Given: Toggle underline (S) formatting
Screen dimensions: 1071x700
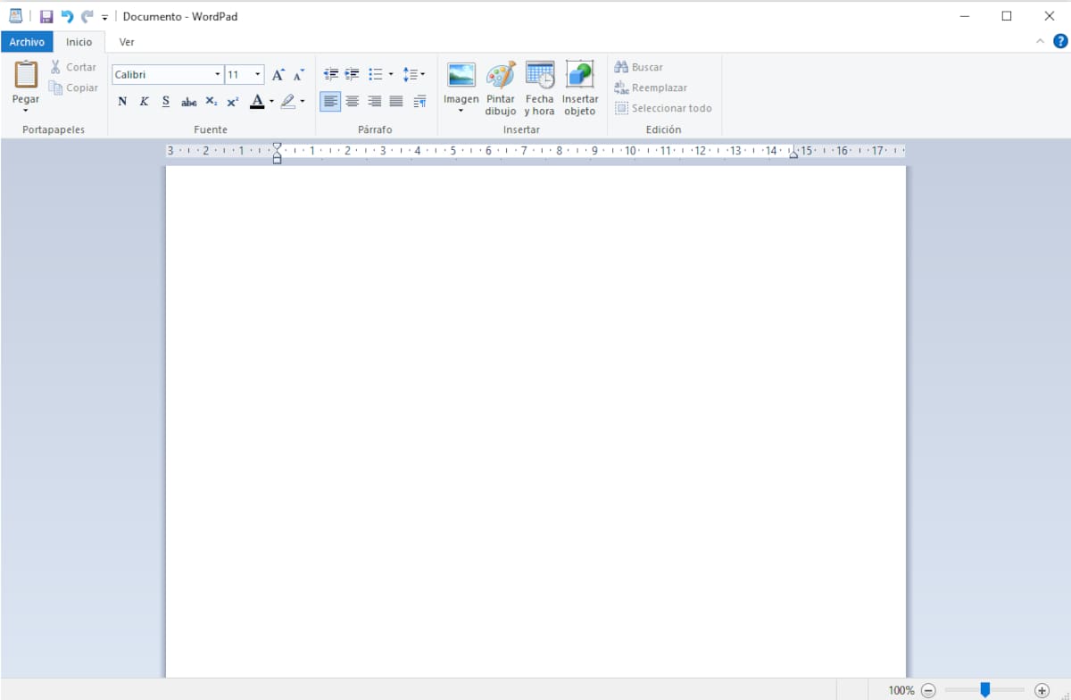Looking at the screenshot, I should click(x=166, y=102).
